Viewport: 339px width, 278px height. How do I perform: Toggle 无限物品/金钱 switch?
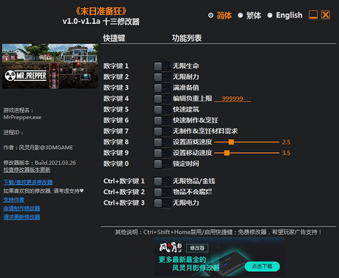coord(162,181)
